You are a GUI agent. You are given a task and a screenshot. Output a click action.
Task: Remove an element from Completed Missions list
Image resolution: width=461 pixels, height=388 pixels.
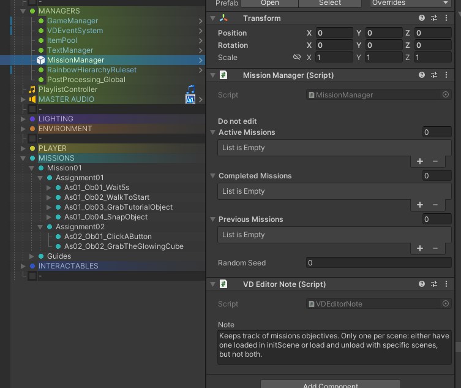pos(435,205)
